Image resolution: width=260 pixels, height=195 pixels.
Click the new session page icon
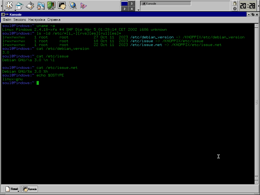(8, 189)
